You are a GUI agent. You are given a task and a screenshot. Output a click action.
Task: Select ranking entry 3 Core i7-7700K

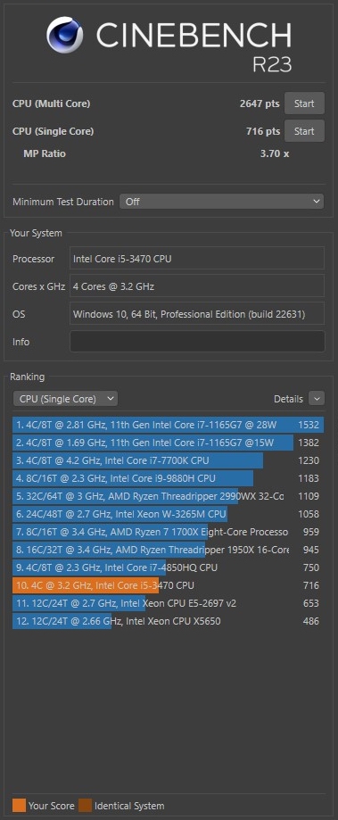pyautogui.click(x=168, y=460)
